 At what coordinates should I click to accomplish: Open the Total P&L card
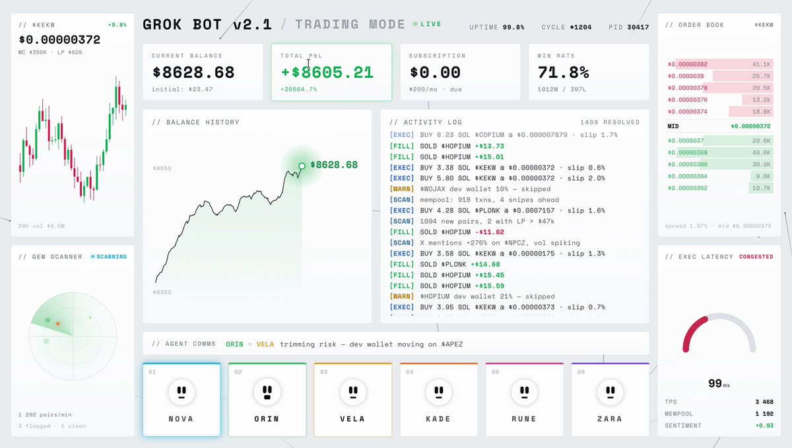[331, 73]
